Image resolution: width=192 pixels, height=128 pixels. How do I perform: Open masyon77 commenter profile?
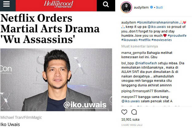click(129, 97)
